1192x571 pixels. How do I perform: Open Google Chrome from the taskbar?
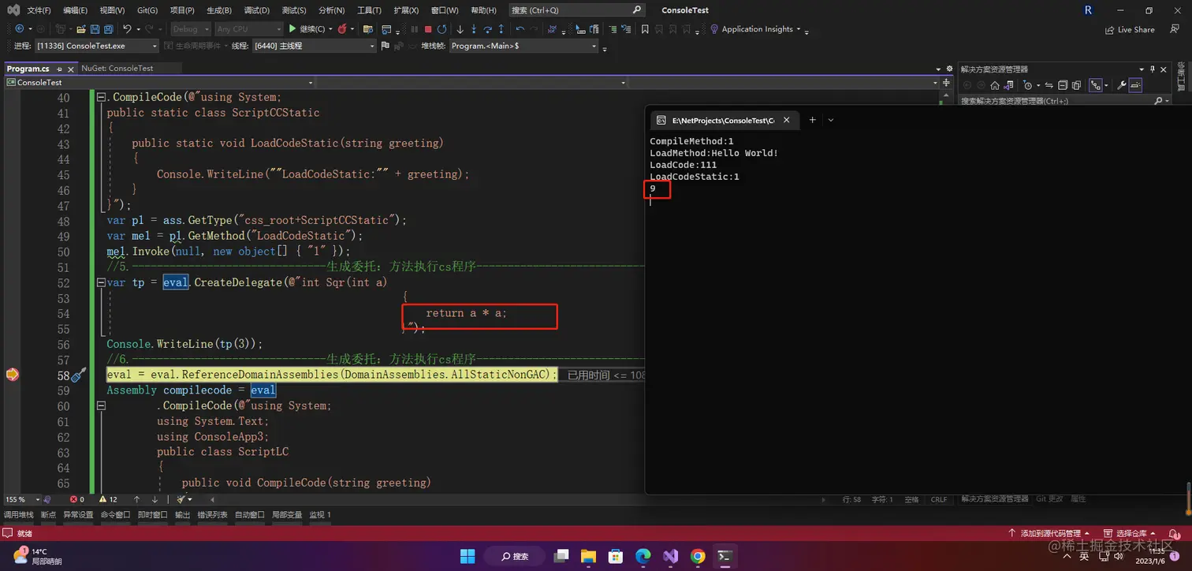[697, 556]
